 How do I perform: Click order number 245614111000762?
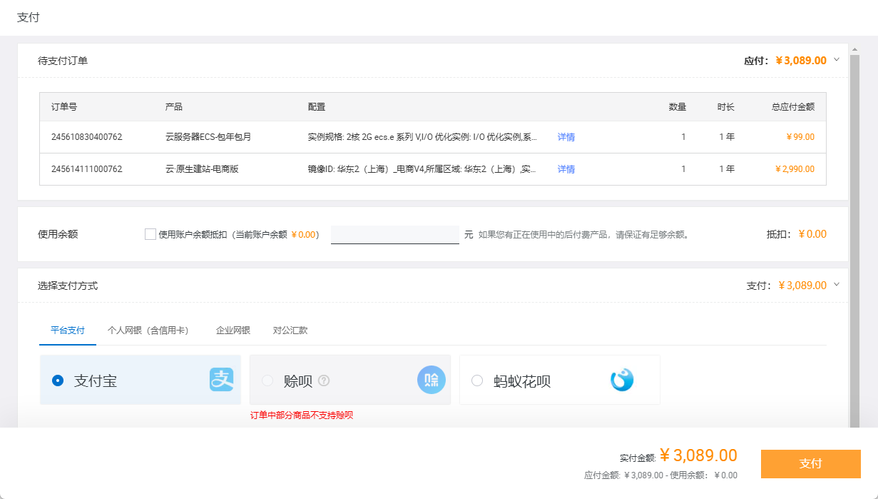(86, 169)
